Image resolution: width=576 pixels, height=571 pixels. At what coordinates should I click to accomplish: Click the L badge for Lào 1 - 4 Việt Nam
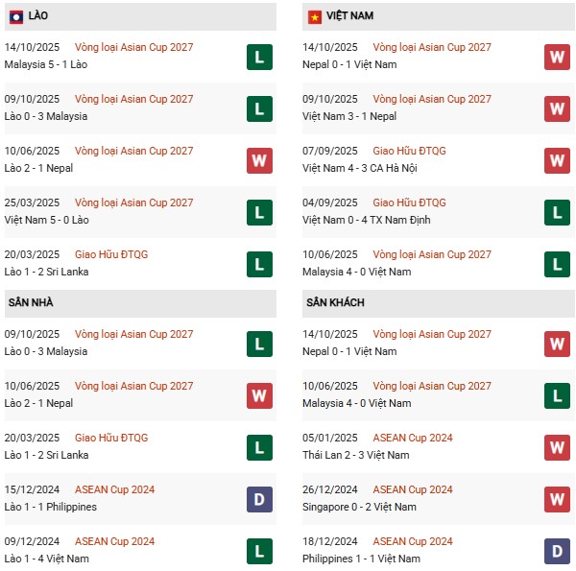tap(258, 551)
